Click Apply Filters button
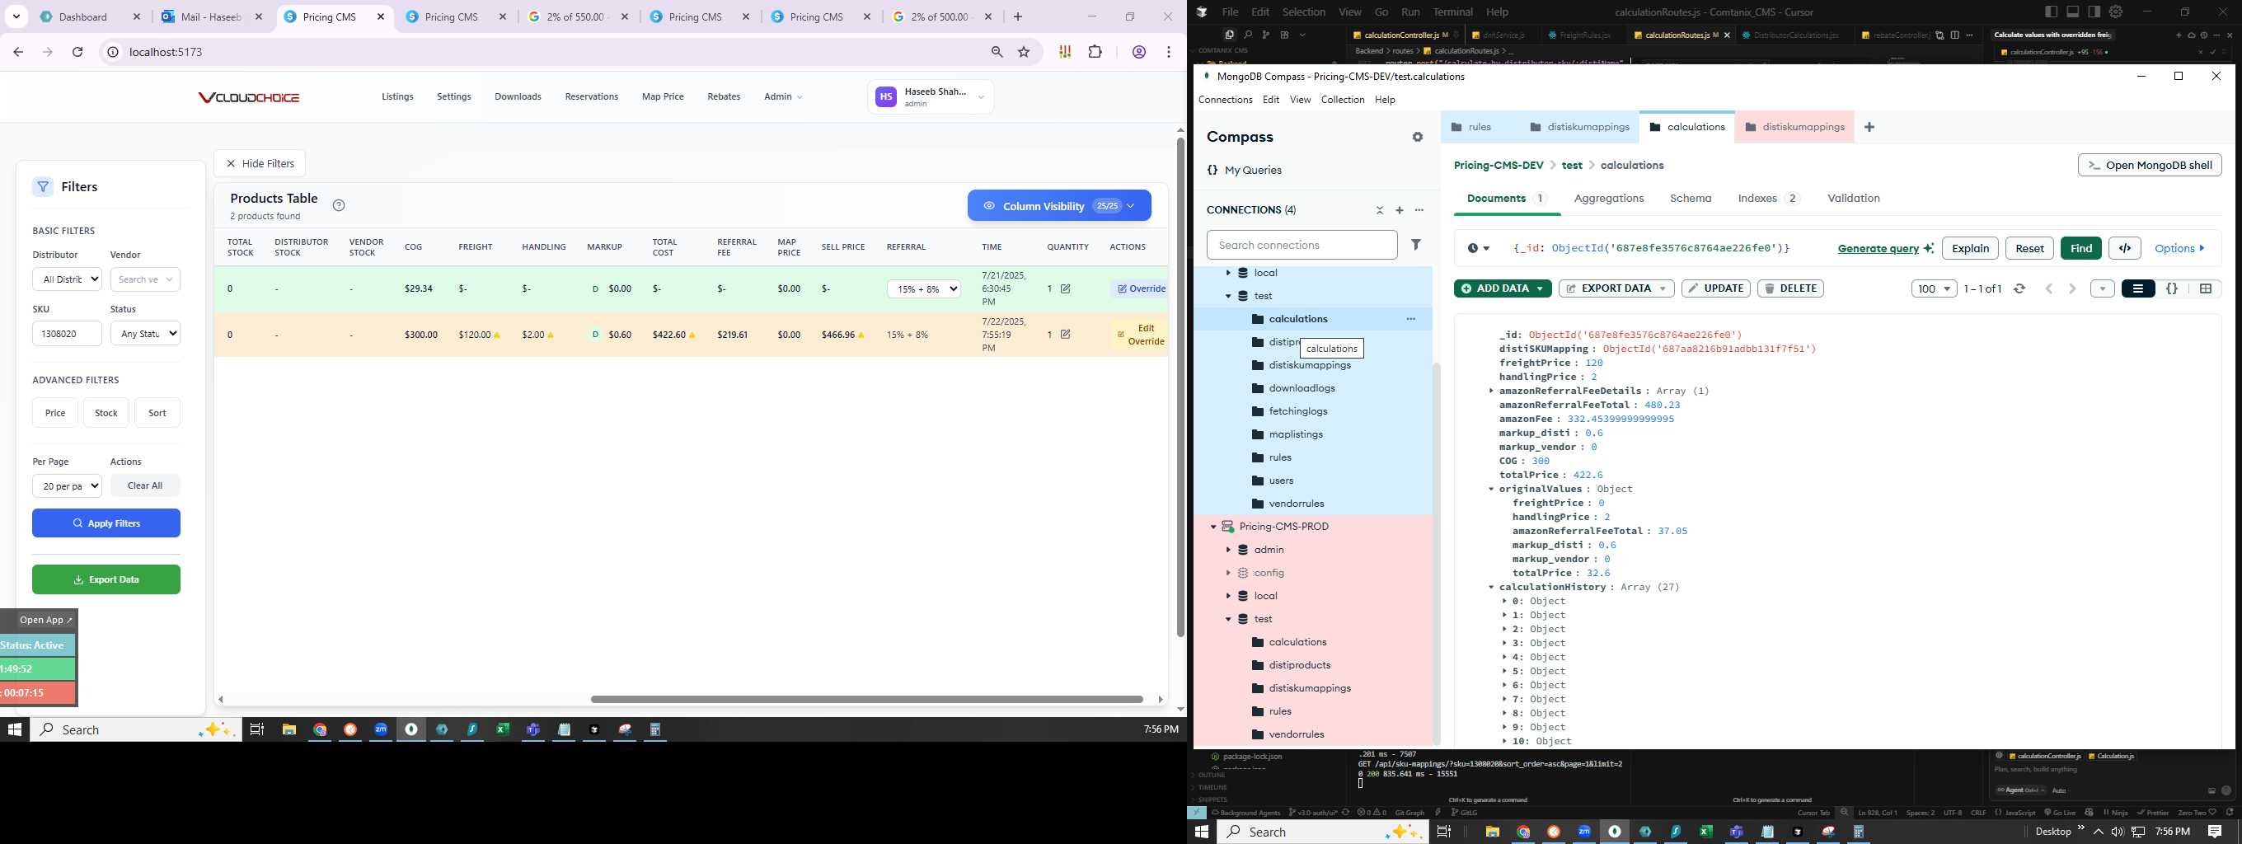Viewport: 2242px width, 844px height. click(106, 523)
